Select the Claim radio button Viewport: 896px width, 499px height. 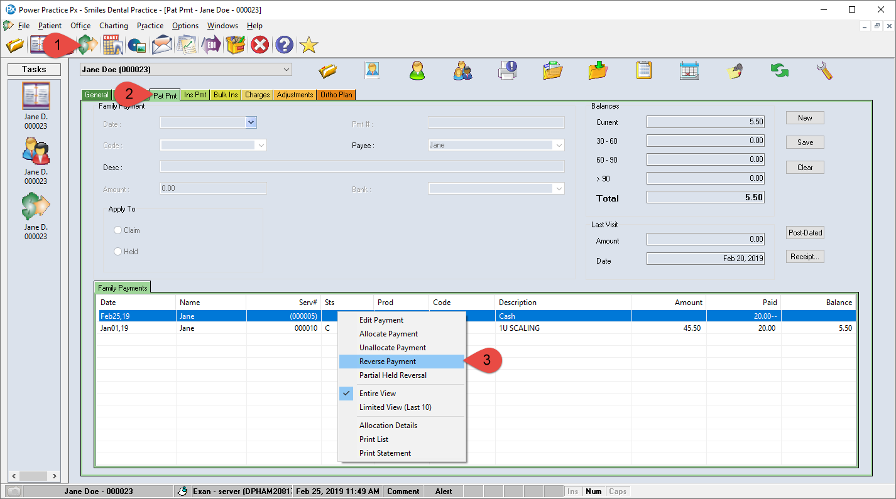click(x=117, y=230)
